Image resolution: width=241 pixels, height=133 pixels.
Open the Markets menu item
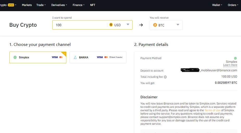[x=27, y=5]
